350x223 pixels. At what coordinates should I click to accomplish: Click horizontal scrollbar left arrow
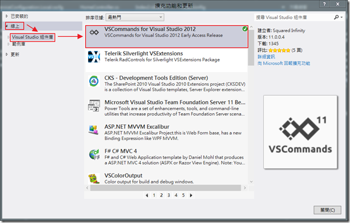click(87, 188)
